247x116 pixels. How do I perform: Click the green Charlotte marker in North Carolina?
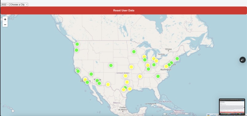click(x=158, y=76)
